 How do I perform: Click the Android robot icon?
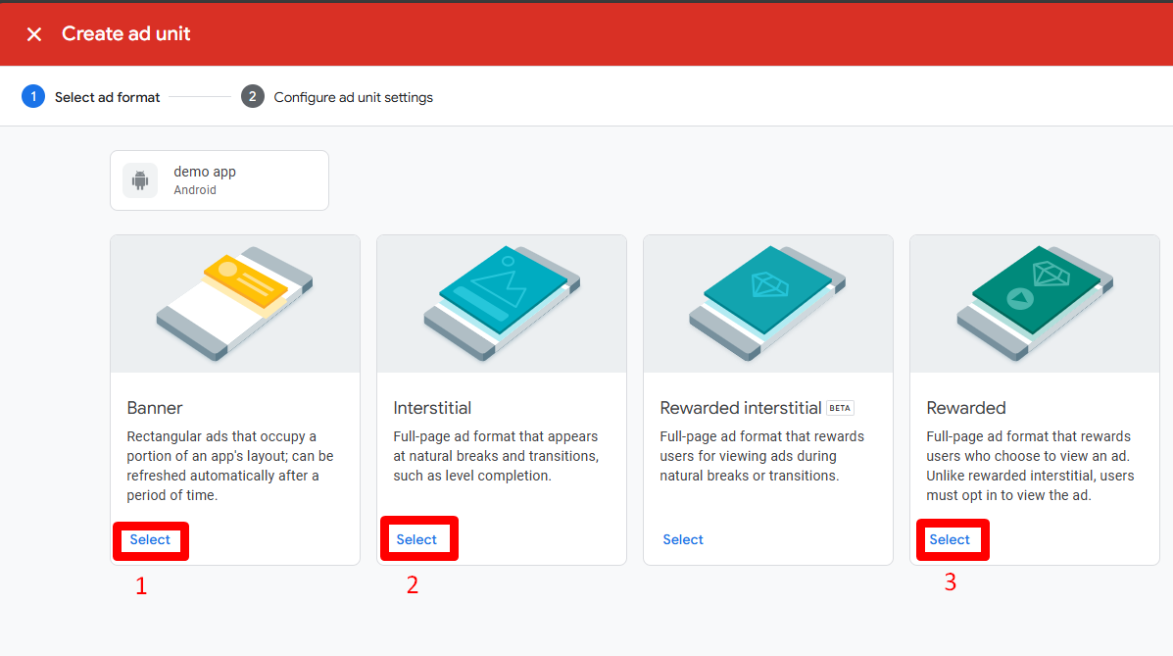(x=140, y=180)
